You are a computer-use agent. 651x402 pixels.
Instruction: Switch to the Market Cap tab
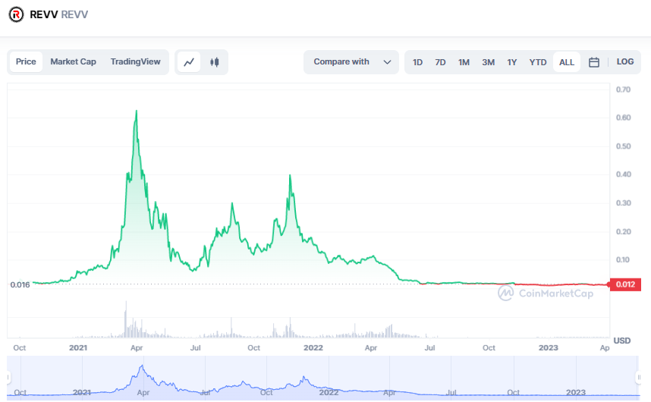tap(73, 62)
